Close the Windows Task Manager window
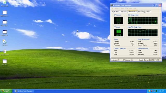The width and height of the screenshot is (166, 93). tap(160, 5)
